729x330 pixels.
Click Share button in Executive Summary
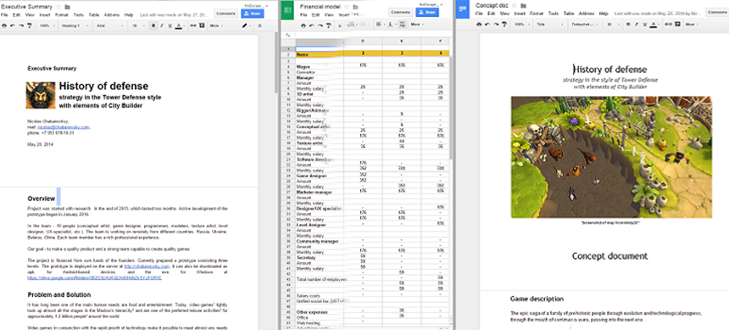[252, 14]
